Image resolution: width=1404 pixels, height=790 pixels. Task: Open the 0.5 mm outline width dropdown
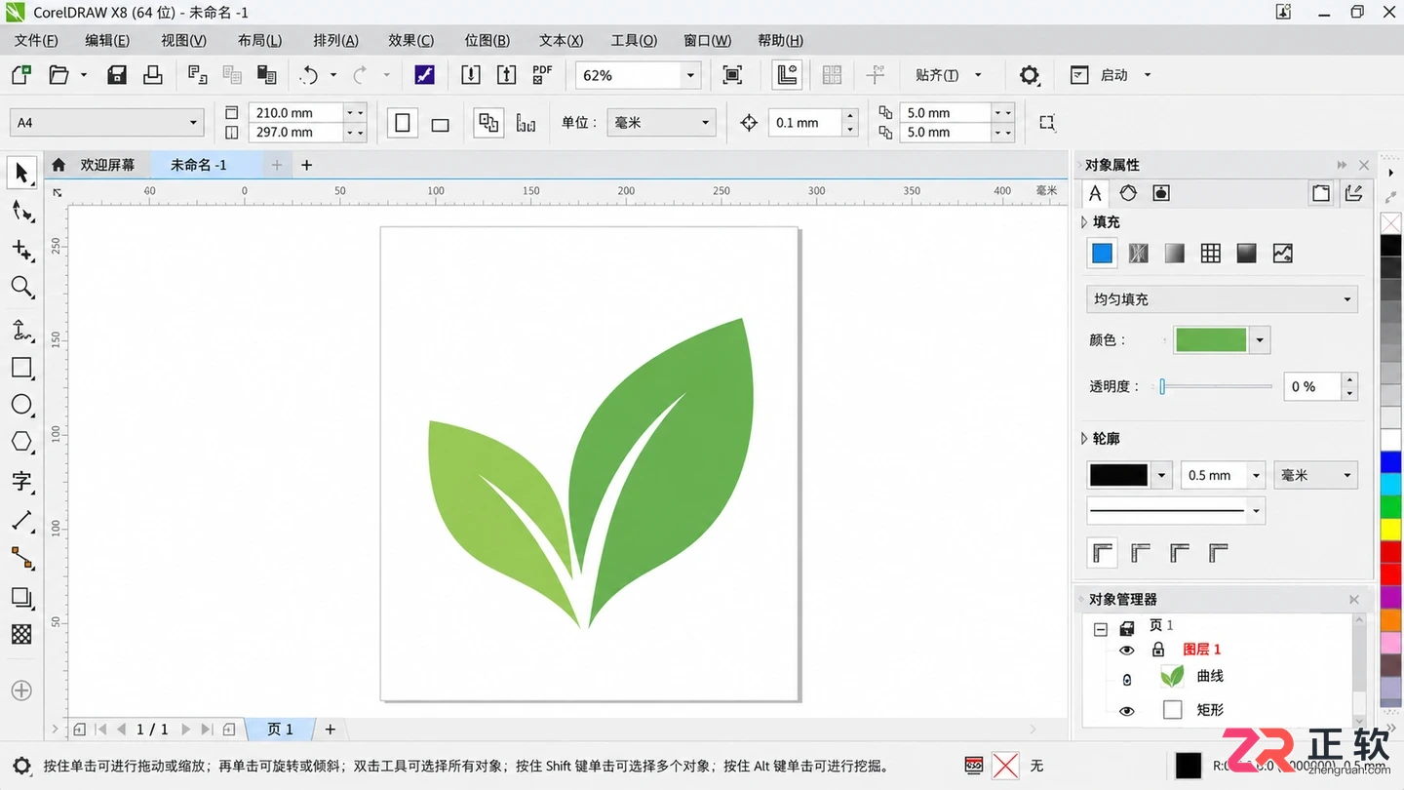pos(1256,476)
